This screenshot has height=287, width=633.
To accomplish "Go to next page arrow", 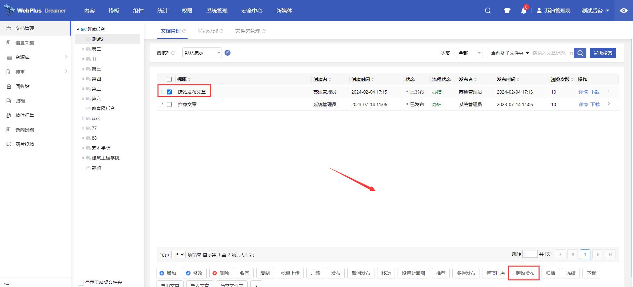I will (597, 254).
